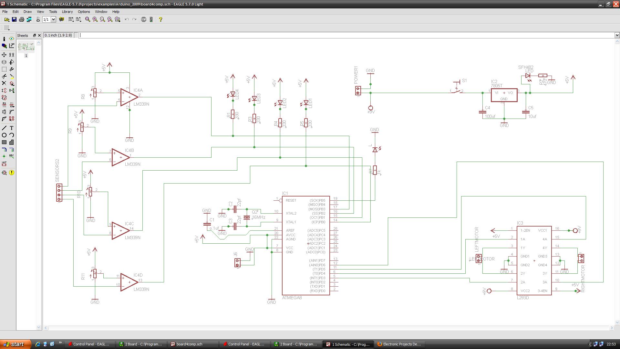
Task: Click the Go traffic light icon
Action: 151,19
